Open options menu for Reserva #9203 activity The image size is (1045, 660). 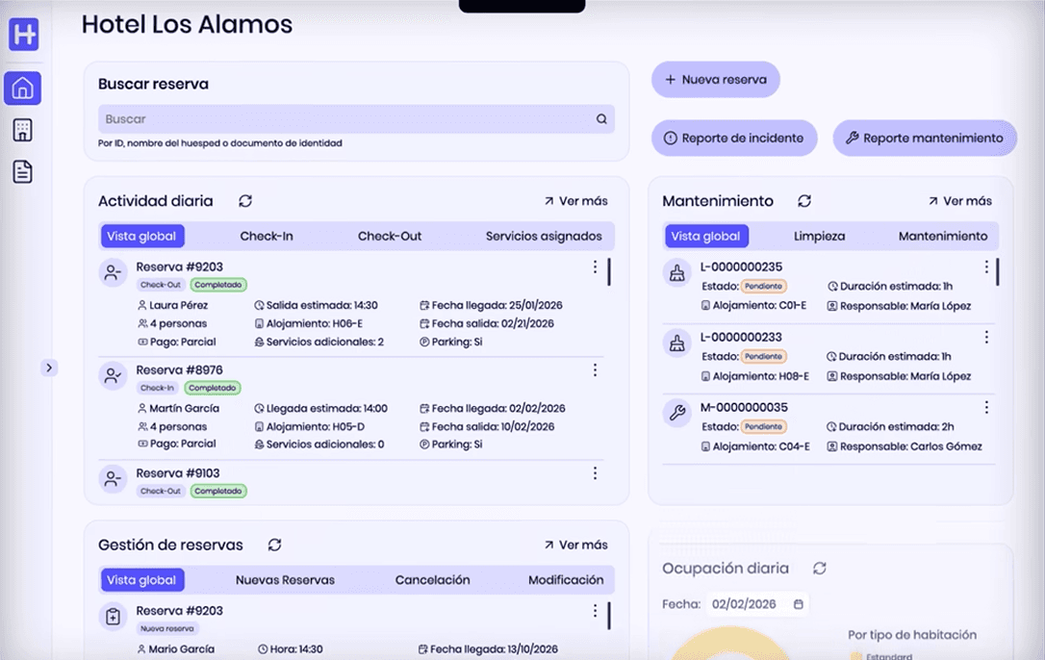tap(595, 267)
